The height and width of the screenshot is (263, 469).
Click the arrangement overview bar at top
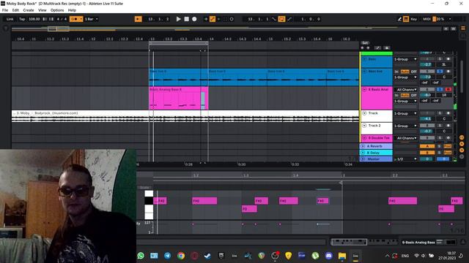[x=226, y=29]
